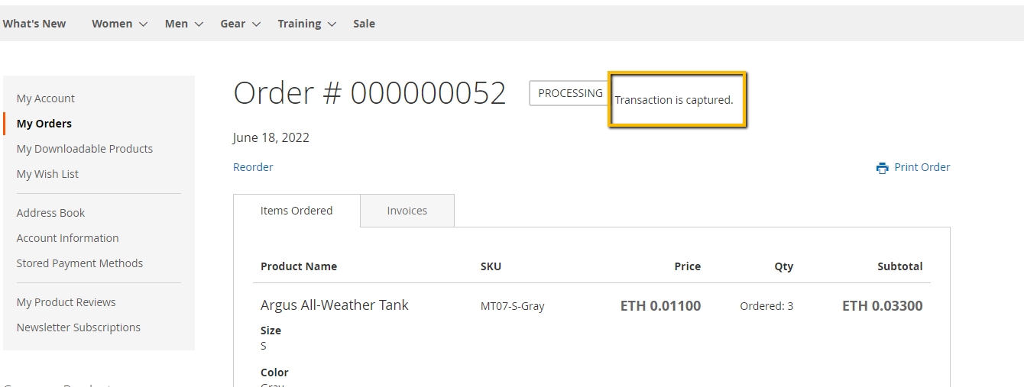Click the Print Order link text
Viewport: 1024px width, 387px height.
point(922,167)
